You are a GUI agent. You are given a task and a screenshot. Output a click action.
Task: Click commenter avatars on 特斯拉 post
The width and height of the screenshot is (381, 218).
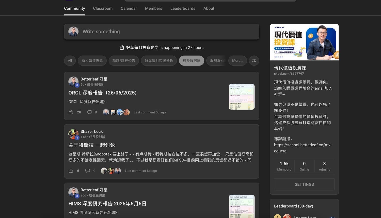(x=111, y=171)
